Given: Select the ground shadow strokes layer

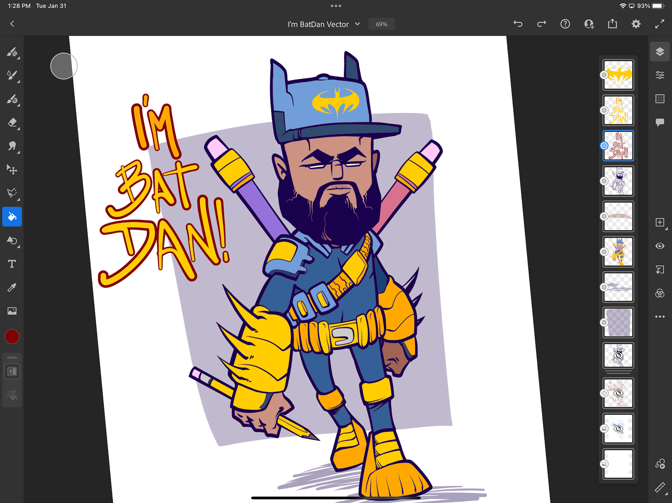Looking at the screenshot, I should [618, 287].
